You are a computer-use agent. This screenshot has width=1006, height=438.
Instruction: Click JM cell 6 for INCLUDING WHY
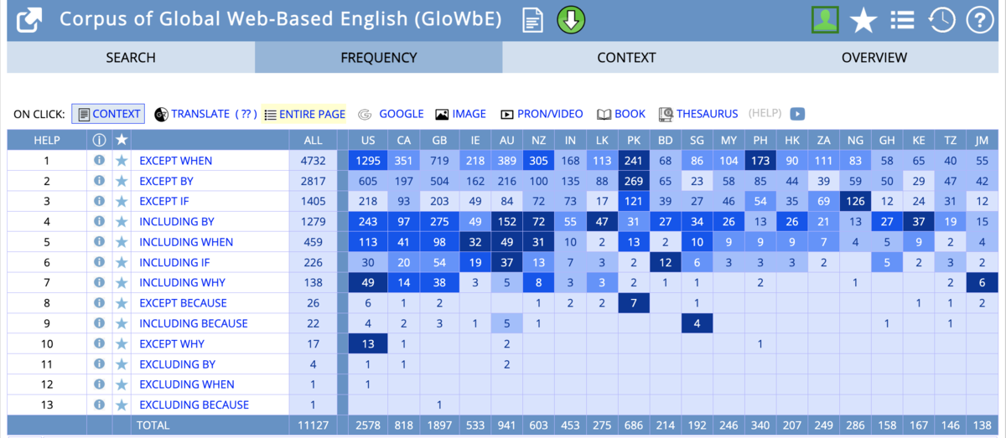pos(982,283)
